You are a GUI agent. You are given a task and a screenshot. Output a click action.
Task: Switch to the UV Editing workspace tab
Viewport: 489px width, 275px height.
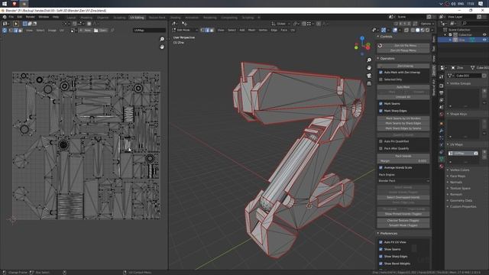click(137, 18)
